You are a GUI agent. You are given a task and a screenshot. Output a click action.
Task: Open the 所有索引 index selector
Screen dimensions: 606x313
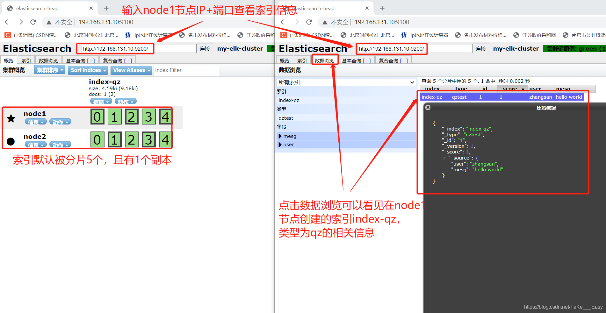tap(346, 82)
